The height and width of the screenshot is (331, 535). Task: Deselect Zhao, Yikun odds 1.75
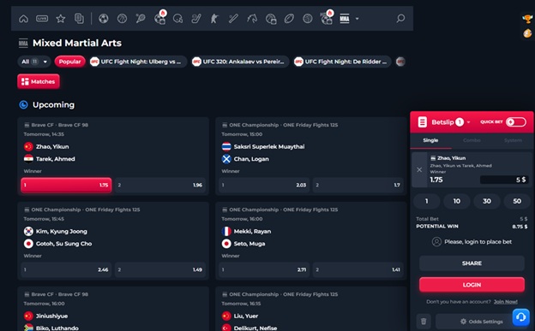point(66,185)
